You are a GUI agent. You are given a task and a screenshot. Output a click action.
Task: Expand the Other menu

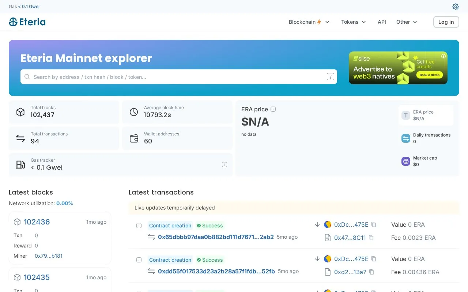point(407,22)
